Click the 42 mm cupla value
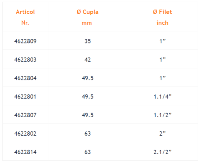Viewport: 201px width, 163px height. (87, 60)
